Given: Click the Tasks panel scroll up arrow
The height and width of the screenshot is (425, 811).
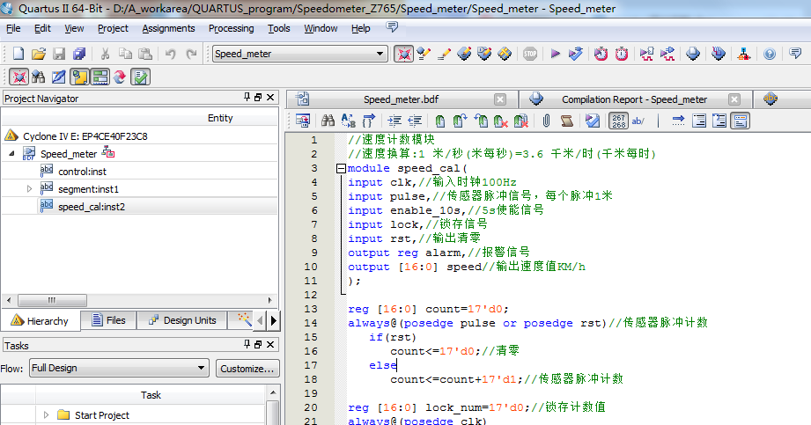Looking at the screenshot, I should [x=274, y=393].
